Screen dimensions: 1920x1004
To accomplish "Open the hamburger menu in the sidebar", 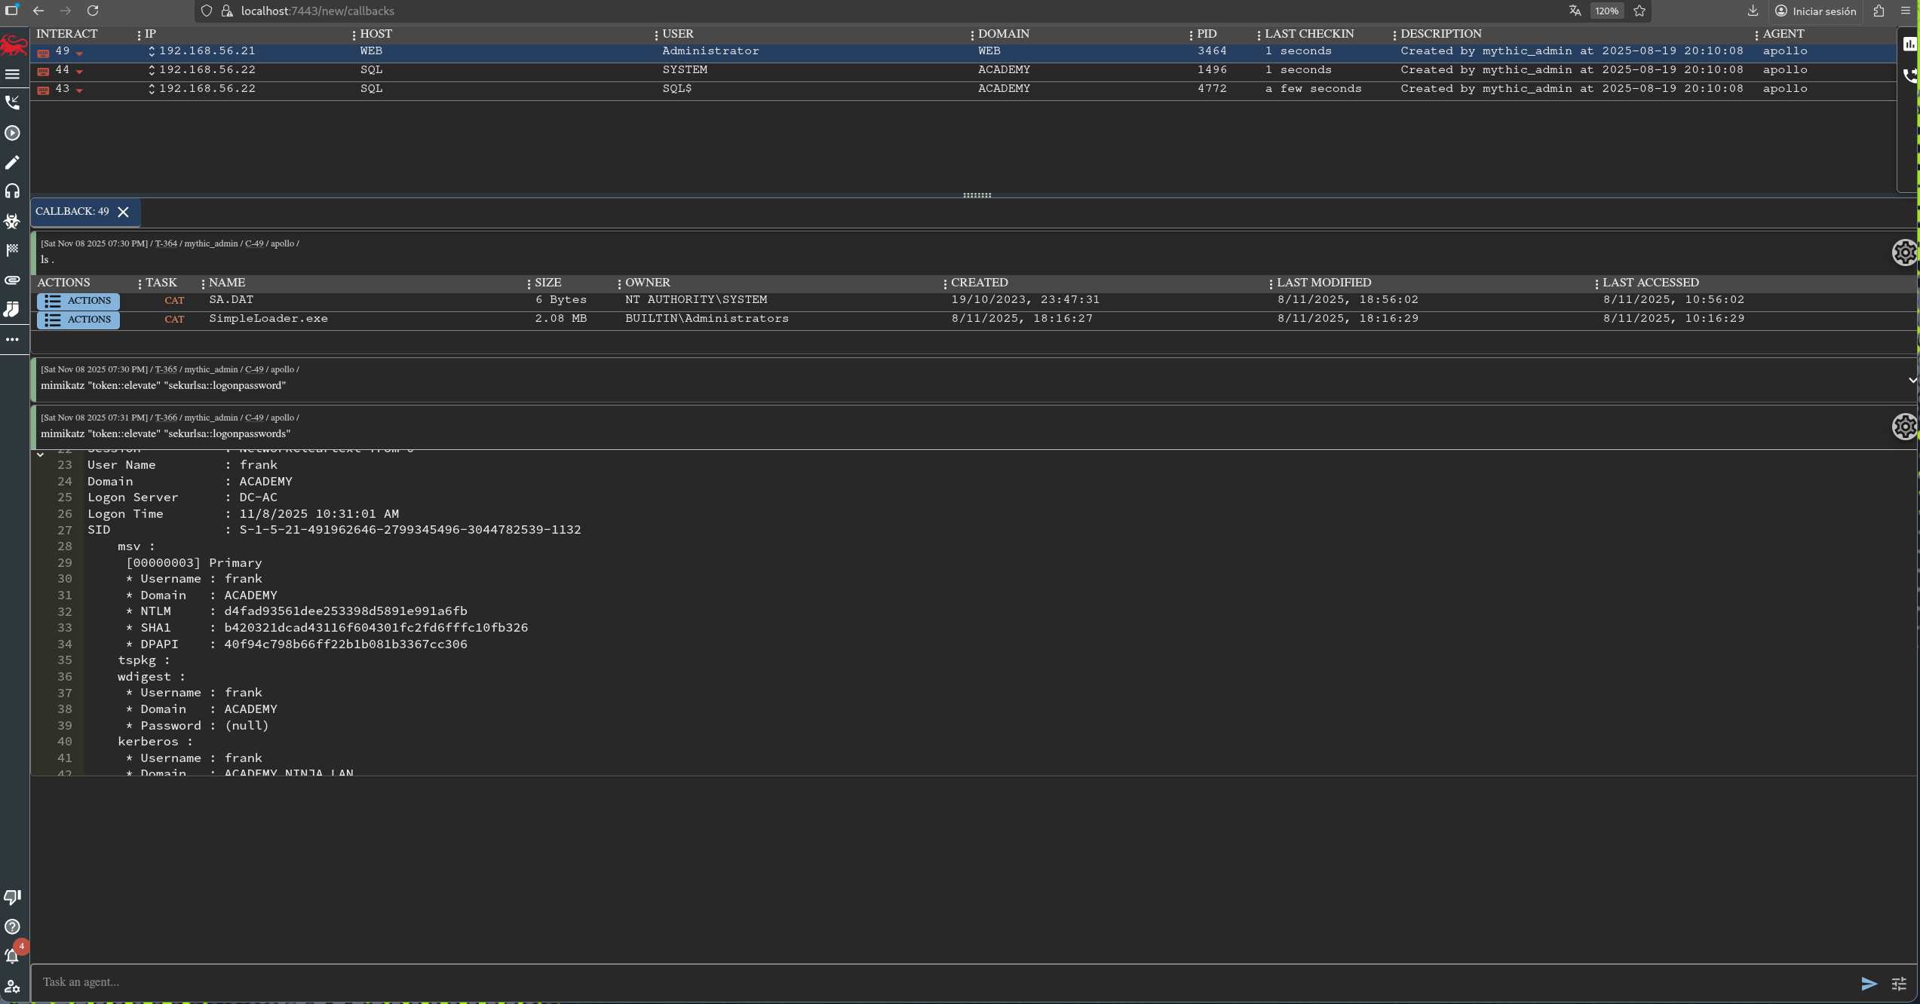I will (x=12, y=74).
